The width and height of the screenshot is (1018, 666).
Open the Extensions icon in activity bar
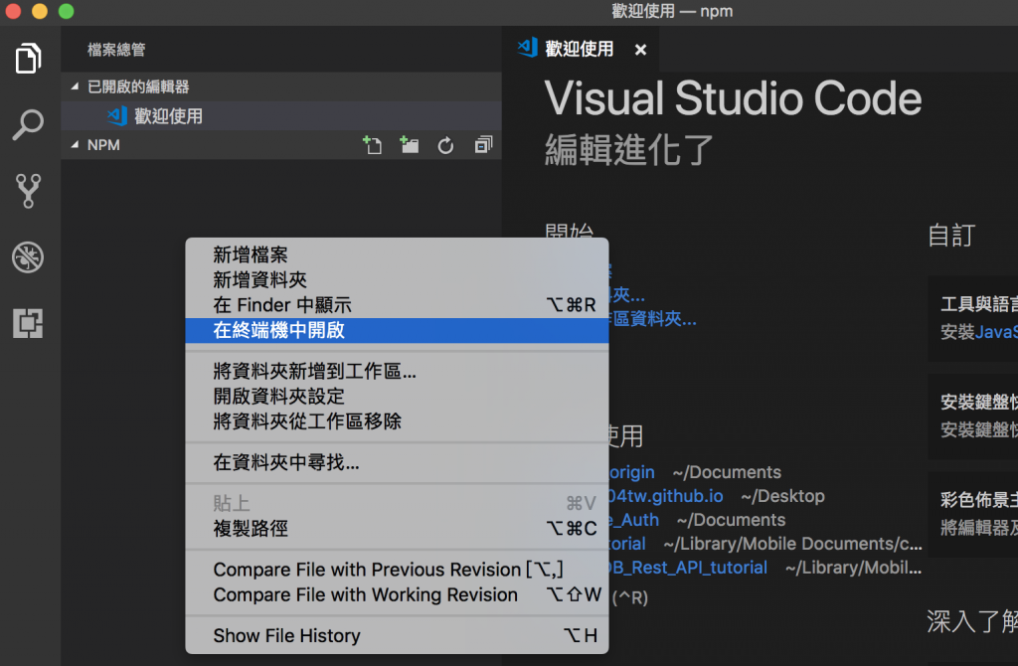pos(28,323)
